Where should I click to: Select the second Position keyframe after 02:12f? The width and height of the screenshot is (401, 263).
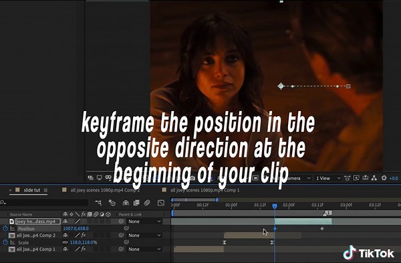click(322, 228)
